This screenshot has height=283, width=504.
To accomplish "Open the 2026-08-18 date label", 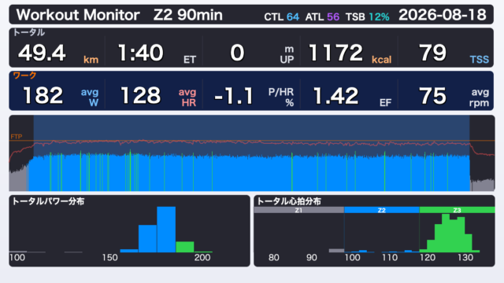I will click(443, 15).
